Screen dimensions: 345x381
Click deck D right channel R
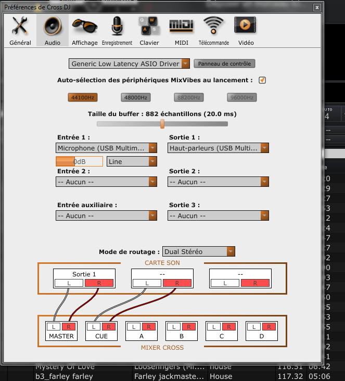269,327
